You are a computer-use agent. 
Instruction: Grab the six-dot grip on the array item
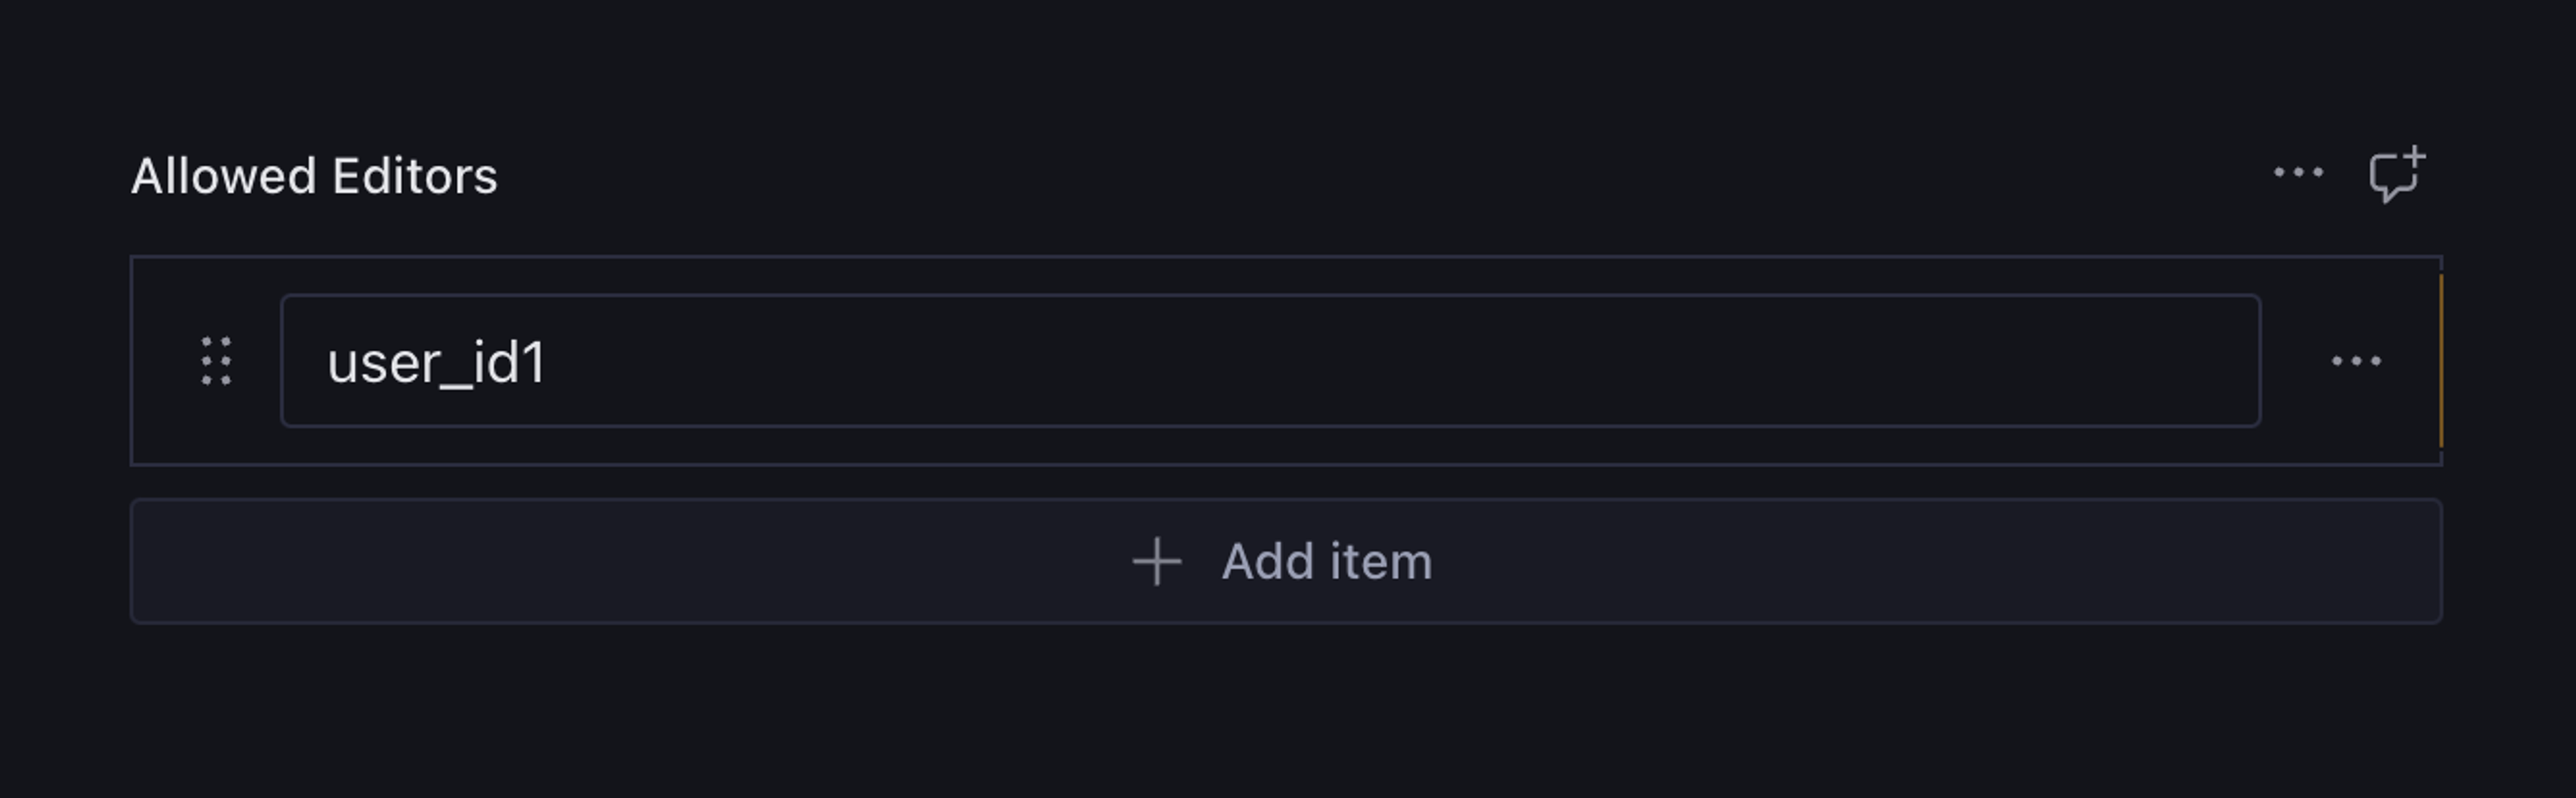[x=216, y=361]
